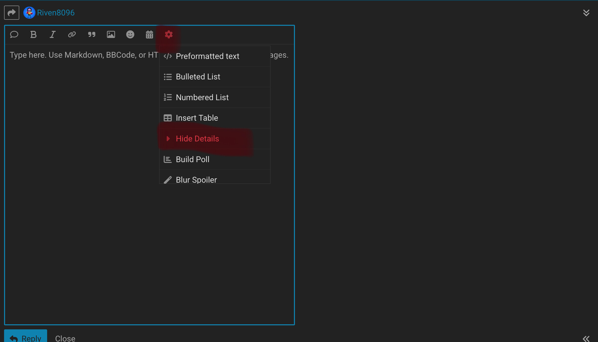Select Blur Spoiler option

point(196,180)
